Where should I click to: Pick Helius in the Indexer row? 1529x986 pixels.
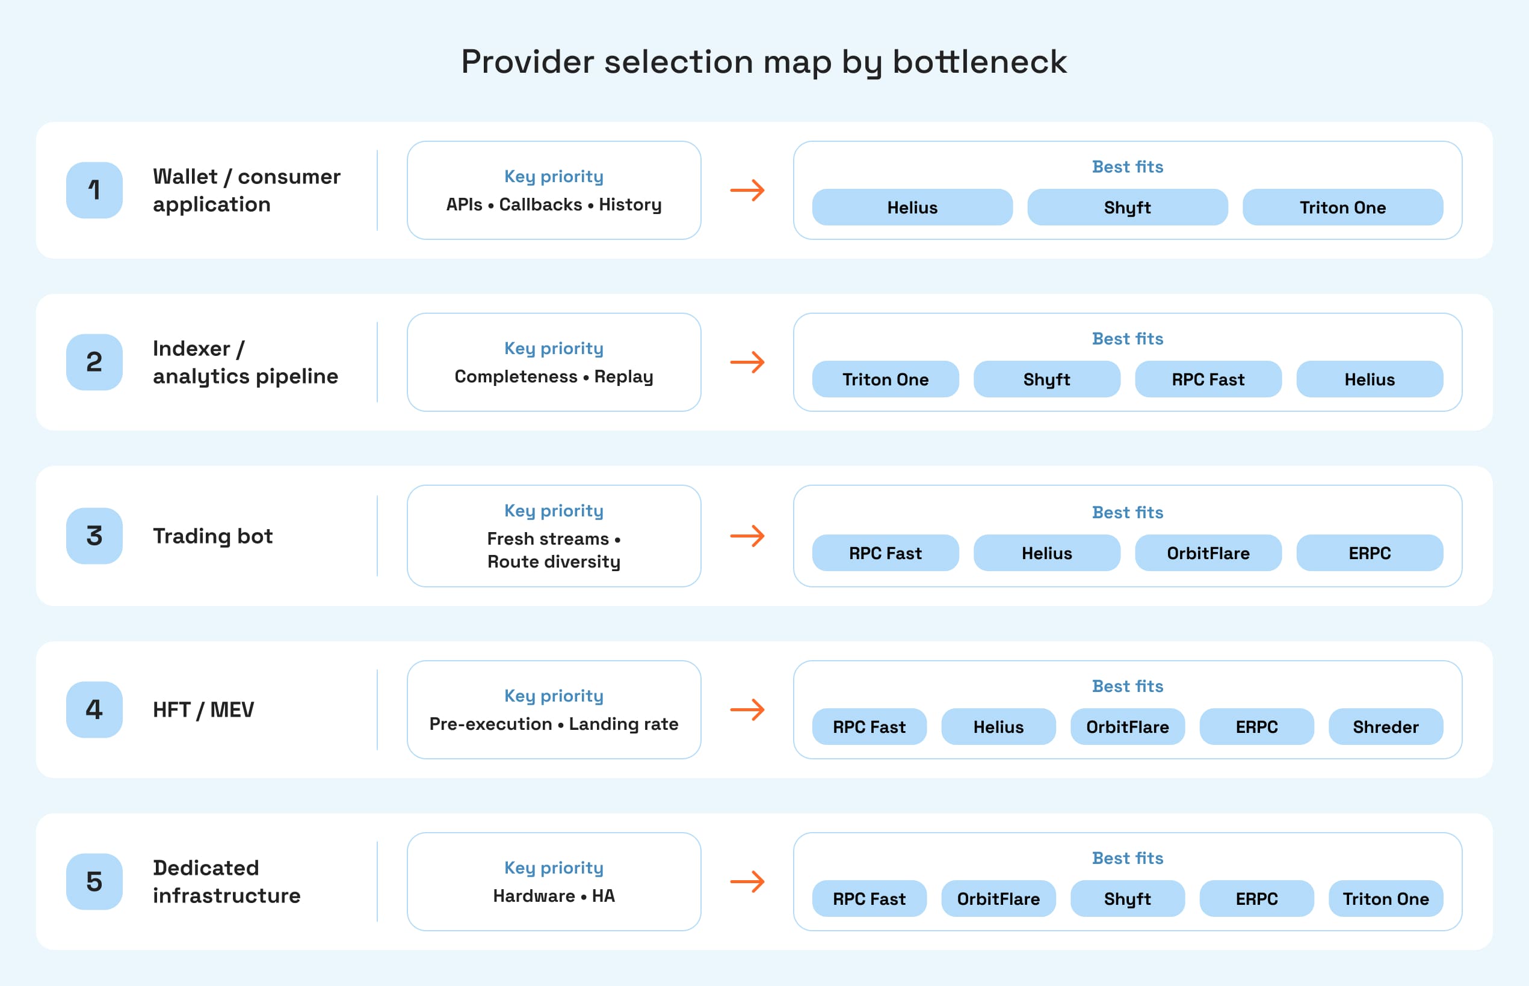[1370, 379]
